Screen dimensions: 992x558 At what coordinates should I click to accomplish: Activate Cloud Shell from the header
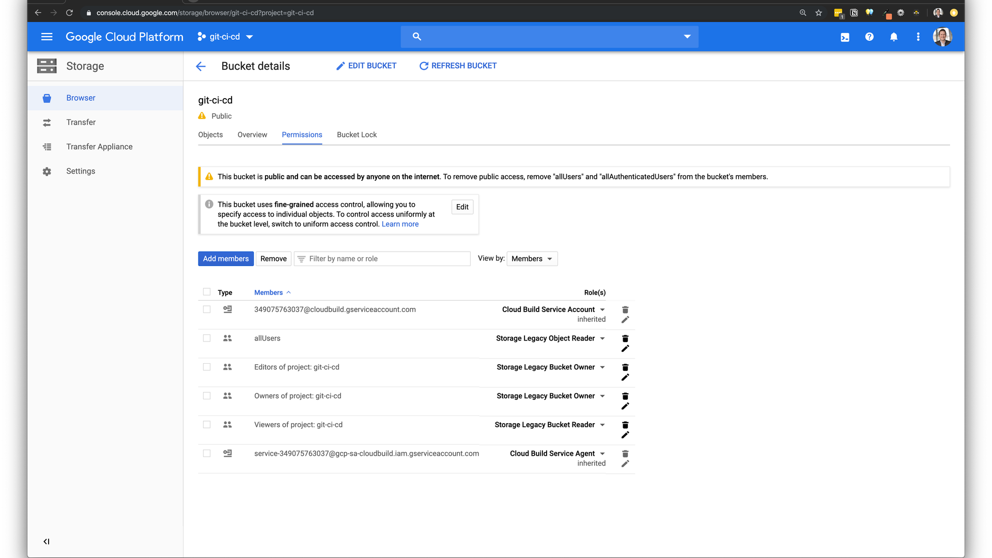coord(845,37)
